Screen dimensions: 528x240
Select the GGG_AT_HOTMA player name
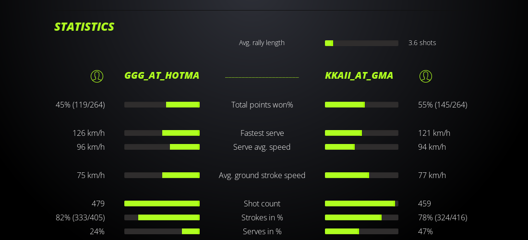click(x=162, y=75)
